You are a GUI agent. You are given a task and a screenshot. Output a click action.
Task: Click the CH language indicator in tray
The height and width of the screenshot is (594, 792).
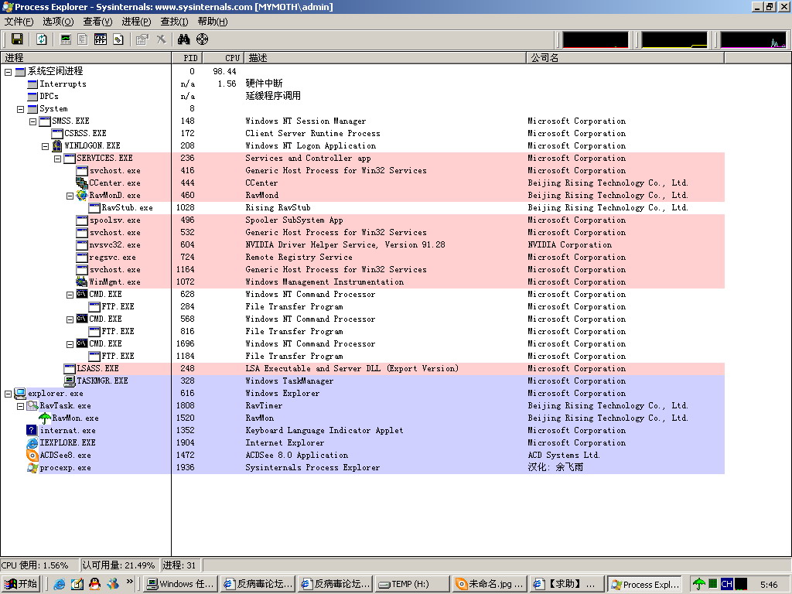point(727,584)
